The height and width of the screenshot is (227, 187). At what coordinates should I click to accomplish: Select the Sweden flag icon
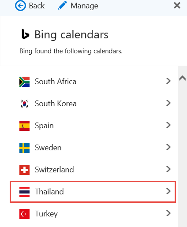pos(24,148)
